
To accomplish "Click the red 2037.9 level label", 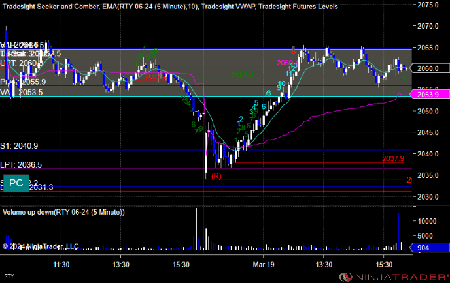I will click(x=393, y=158).
